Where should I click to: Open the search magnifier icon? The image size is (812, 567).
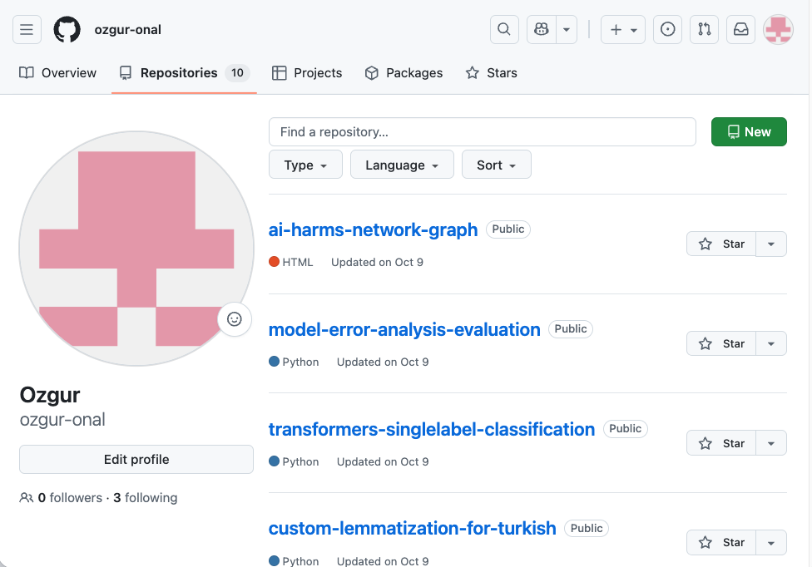504,30
